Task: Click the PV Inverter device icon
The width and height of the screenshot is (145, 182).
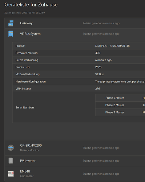Action: click(11, 161)
